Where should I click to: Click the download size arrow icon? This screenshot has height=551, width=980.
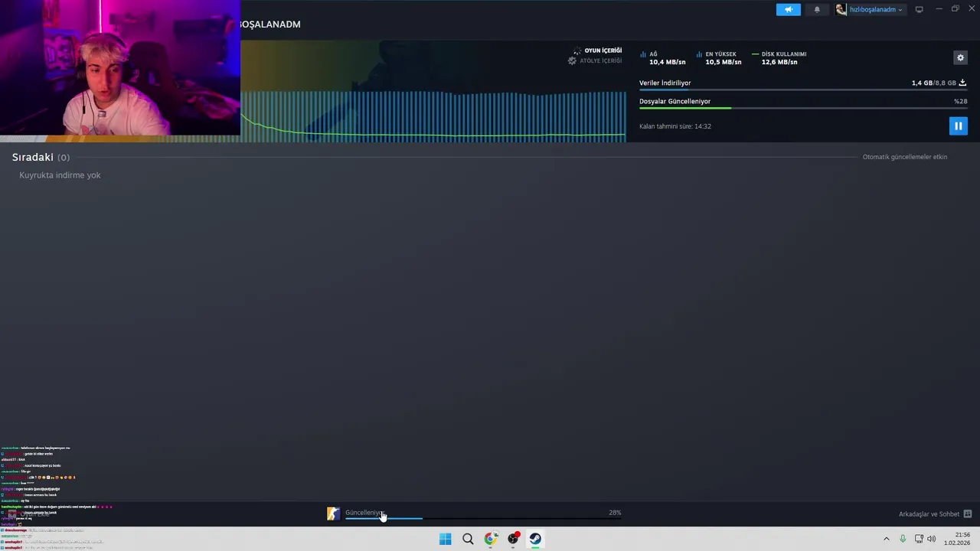[962, 83]
